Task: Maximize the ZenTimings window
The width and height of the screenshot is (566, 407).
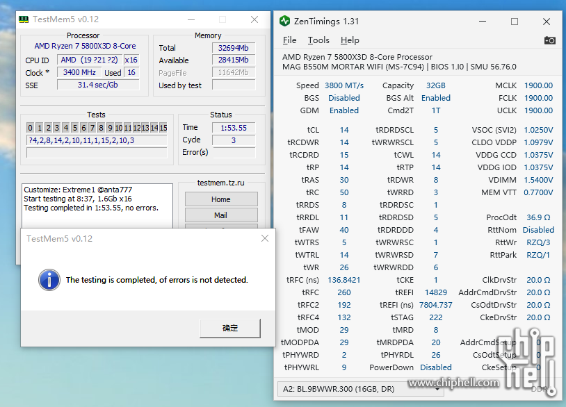Action: point(515,22)
